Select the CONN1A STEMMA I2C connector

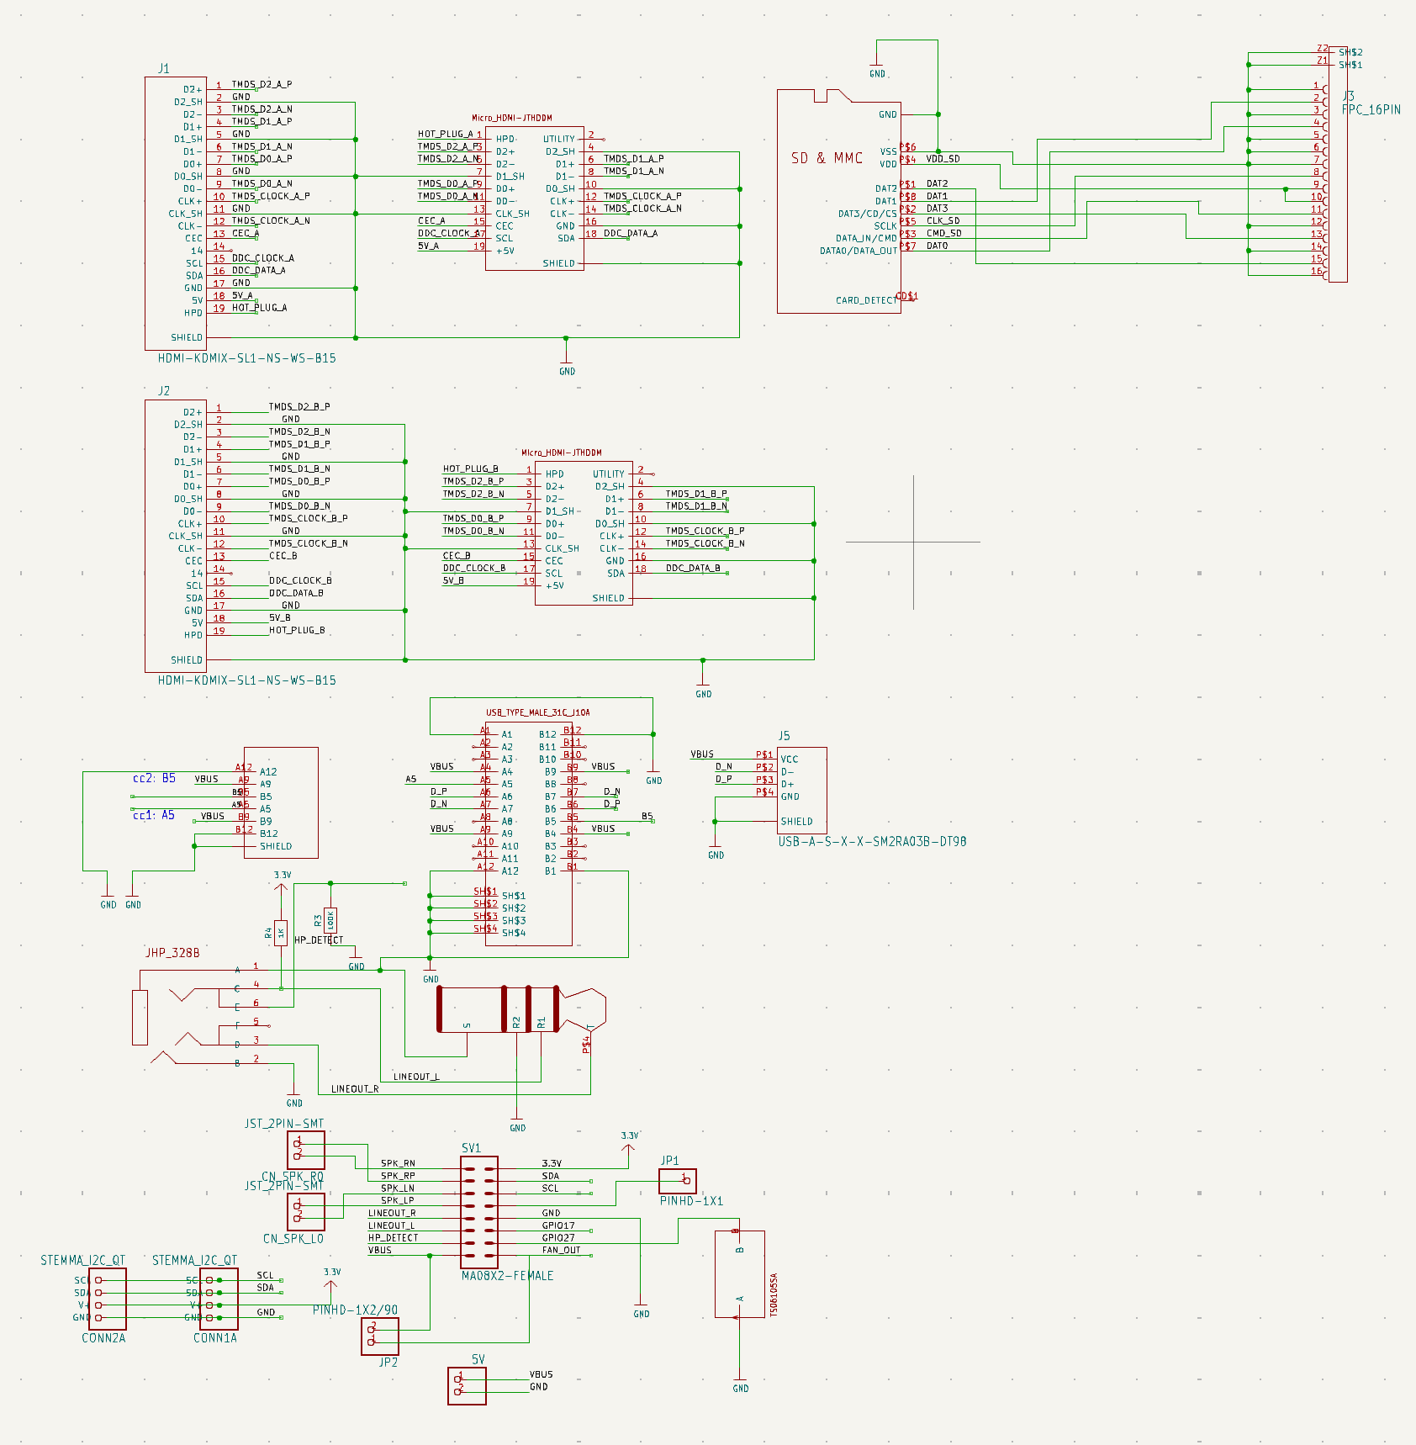point(219,1299)
